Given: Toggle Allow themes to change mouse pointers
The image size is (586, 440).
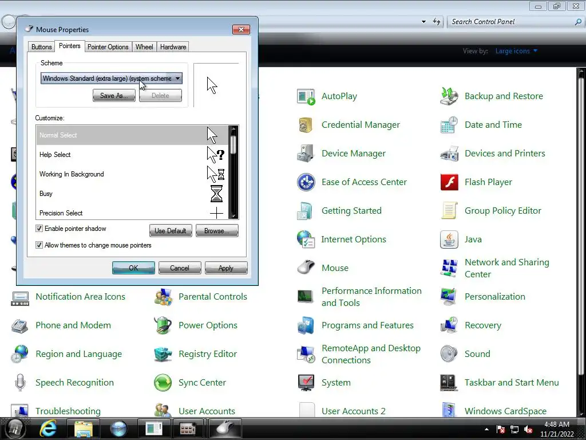Looking at the screenshot, I should tap(39, 245).
